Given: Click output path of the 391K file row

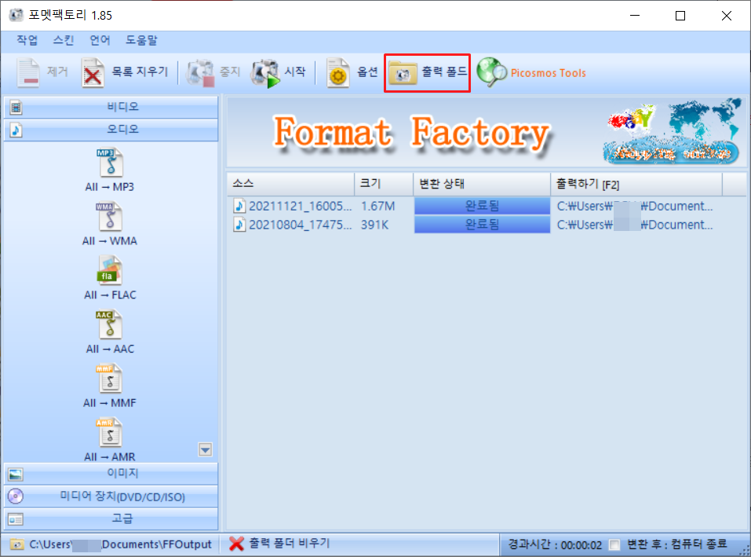Looking at the screenshot, I should click(x=635, y=225).
